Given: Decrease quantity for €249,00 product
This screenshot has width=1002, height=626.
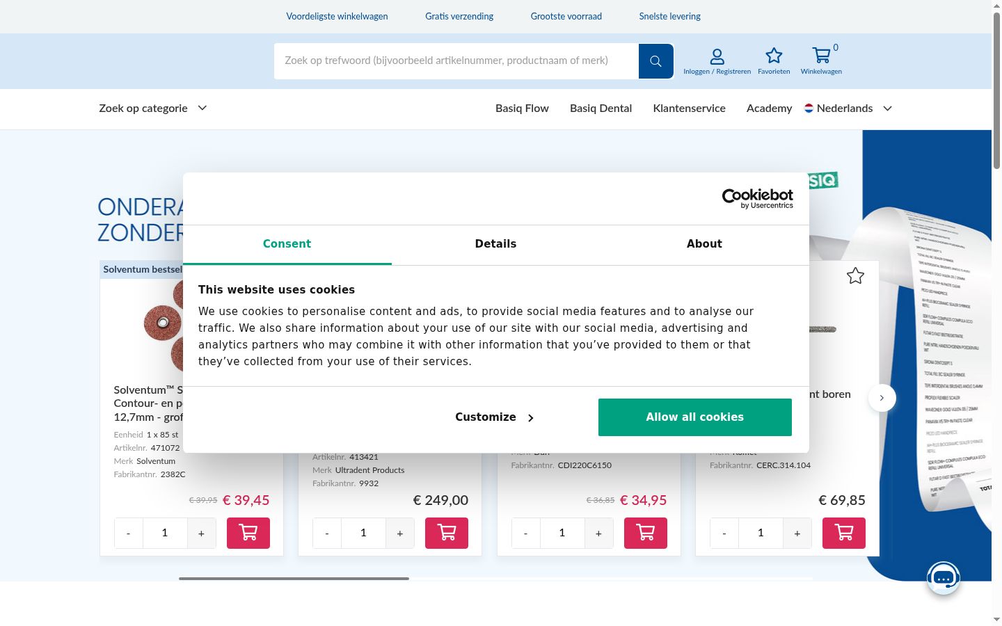Looking at the screenshot, I should [327, 533].
